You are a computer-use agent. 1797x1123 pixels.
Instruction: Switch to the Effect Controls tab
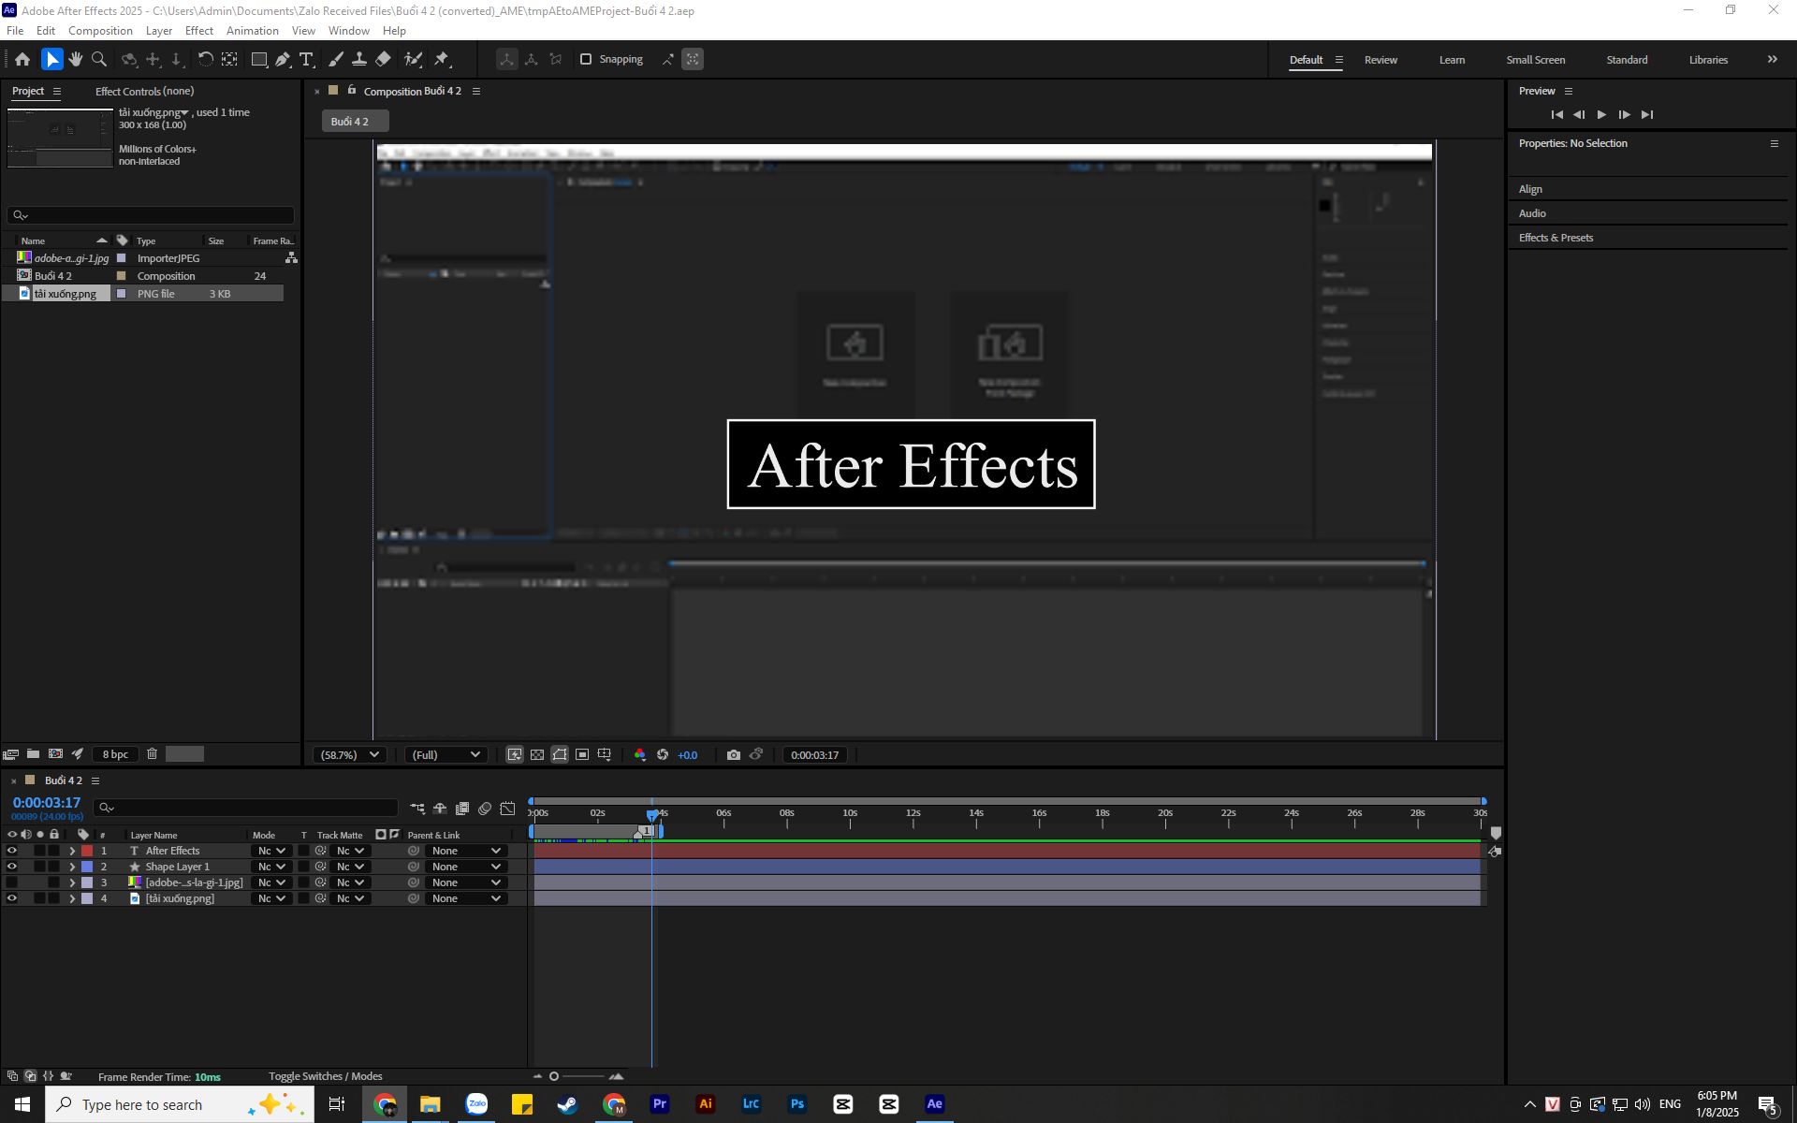pos(144,91)
